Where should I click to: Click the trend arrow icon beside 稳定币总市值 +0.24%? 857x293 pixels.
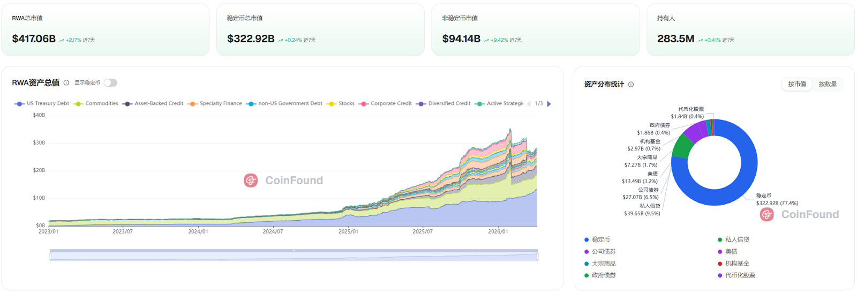coord(280,40)
